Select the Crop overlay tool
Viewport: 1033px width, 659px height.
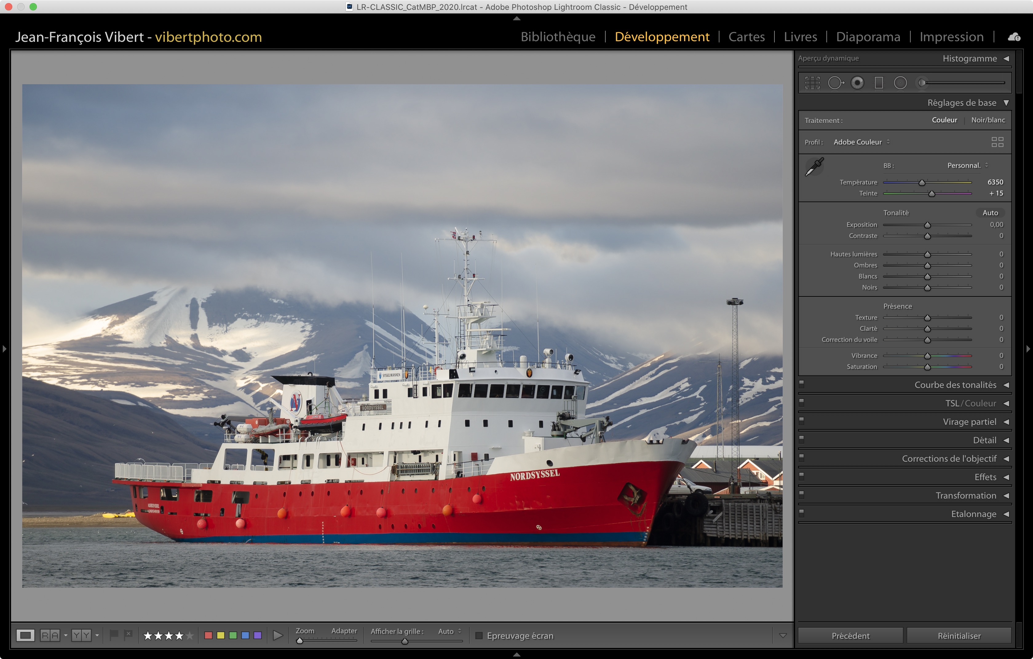point(812,83)
